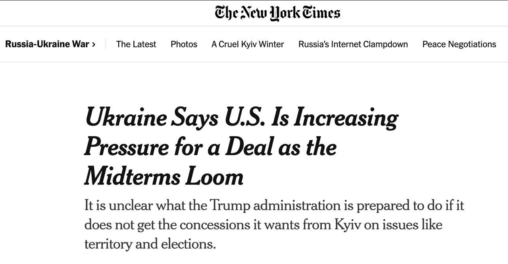
Task: Select A Cruel Kyiv Winter link
Action: [x=248, y=44]
